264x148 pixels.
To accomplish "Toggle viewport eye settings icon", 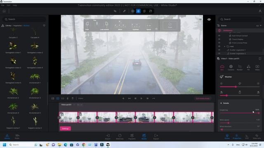I will [209, 19].
